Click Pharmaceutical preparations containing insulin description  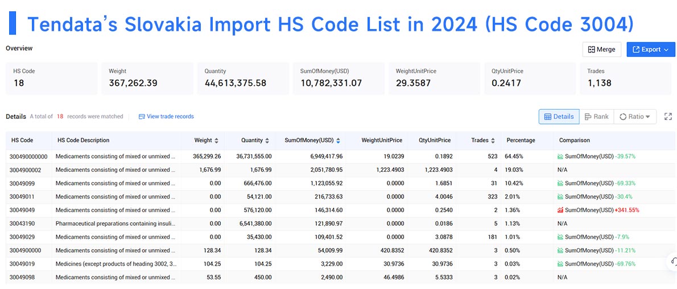[115, 224]
